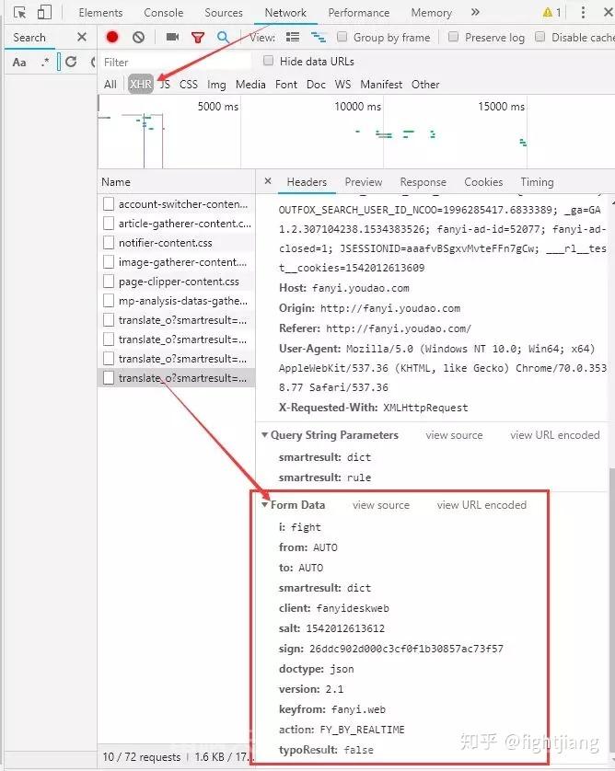Switch to the Sources tab

click(224, 12)
